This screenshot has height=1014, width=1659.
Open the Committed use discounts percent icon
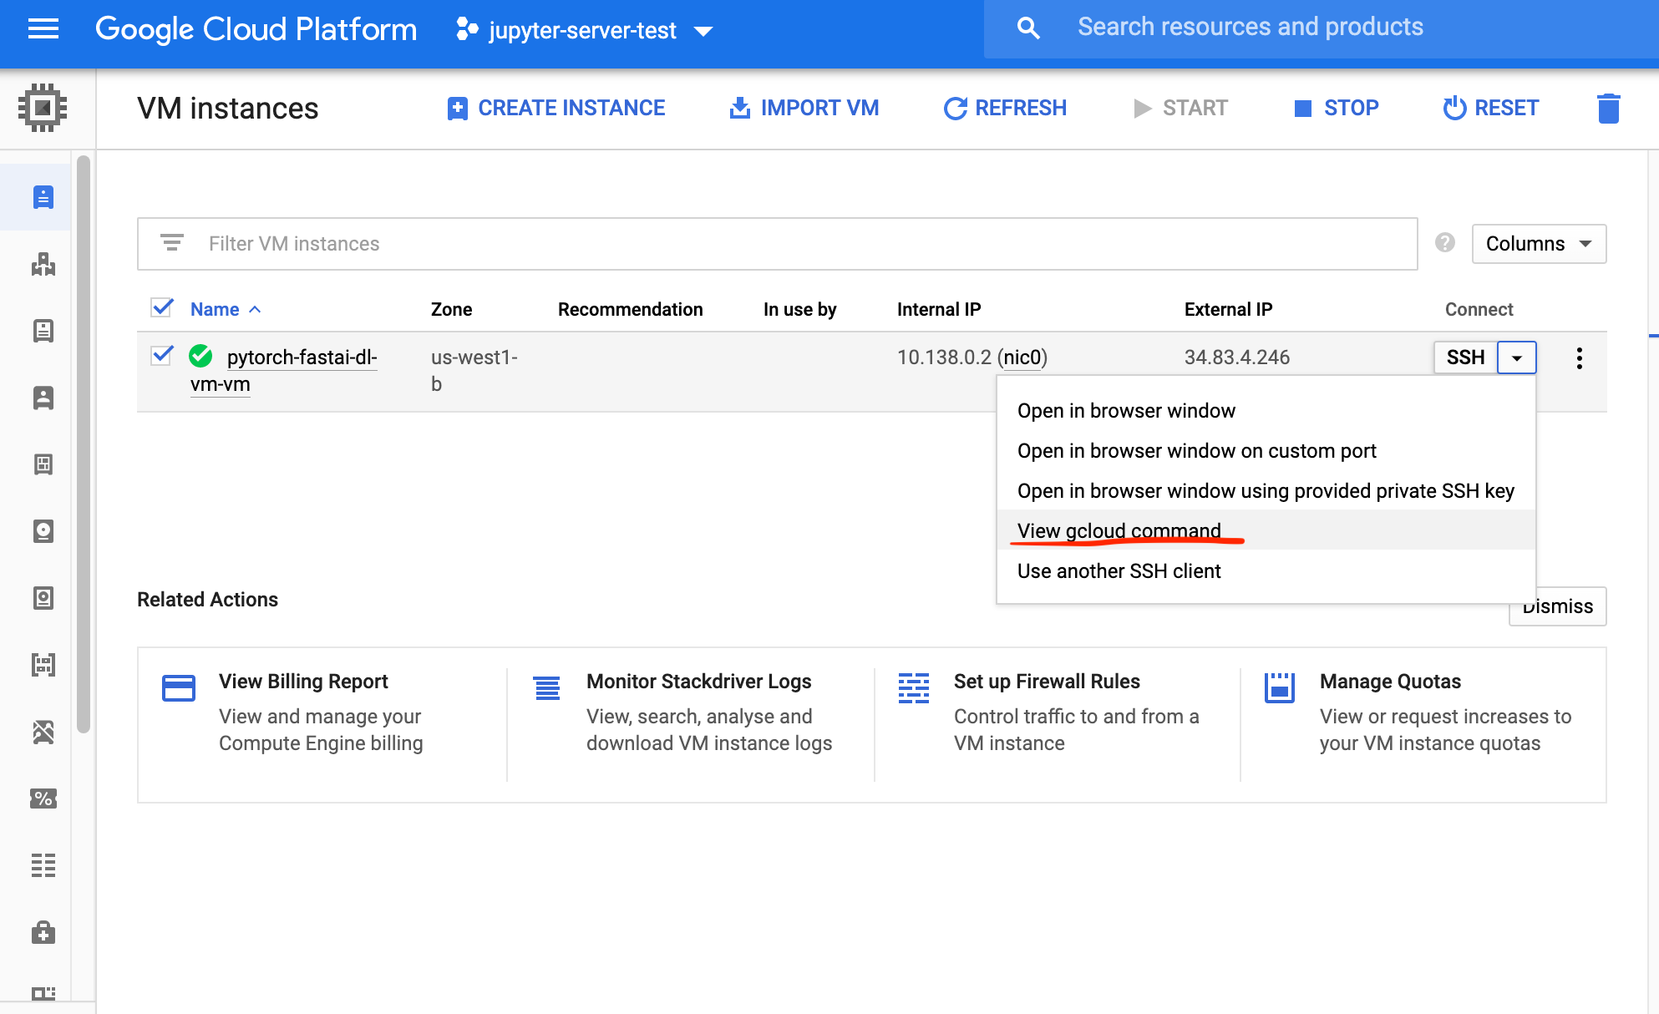[43, 799]
